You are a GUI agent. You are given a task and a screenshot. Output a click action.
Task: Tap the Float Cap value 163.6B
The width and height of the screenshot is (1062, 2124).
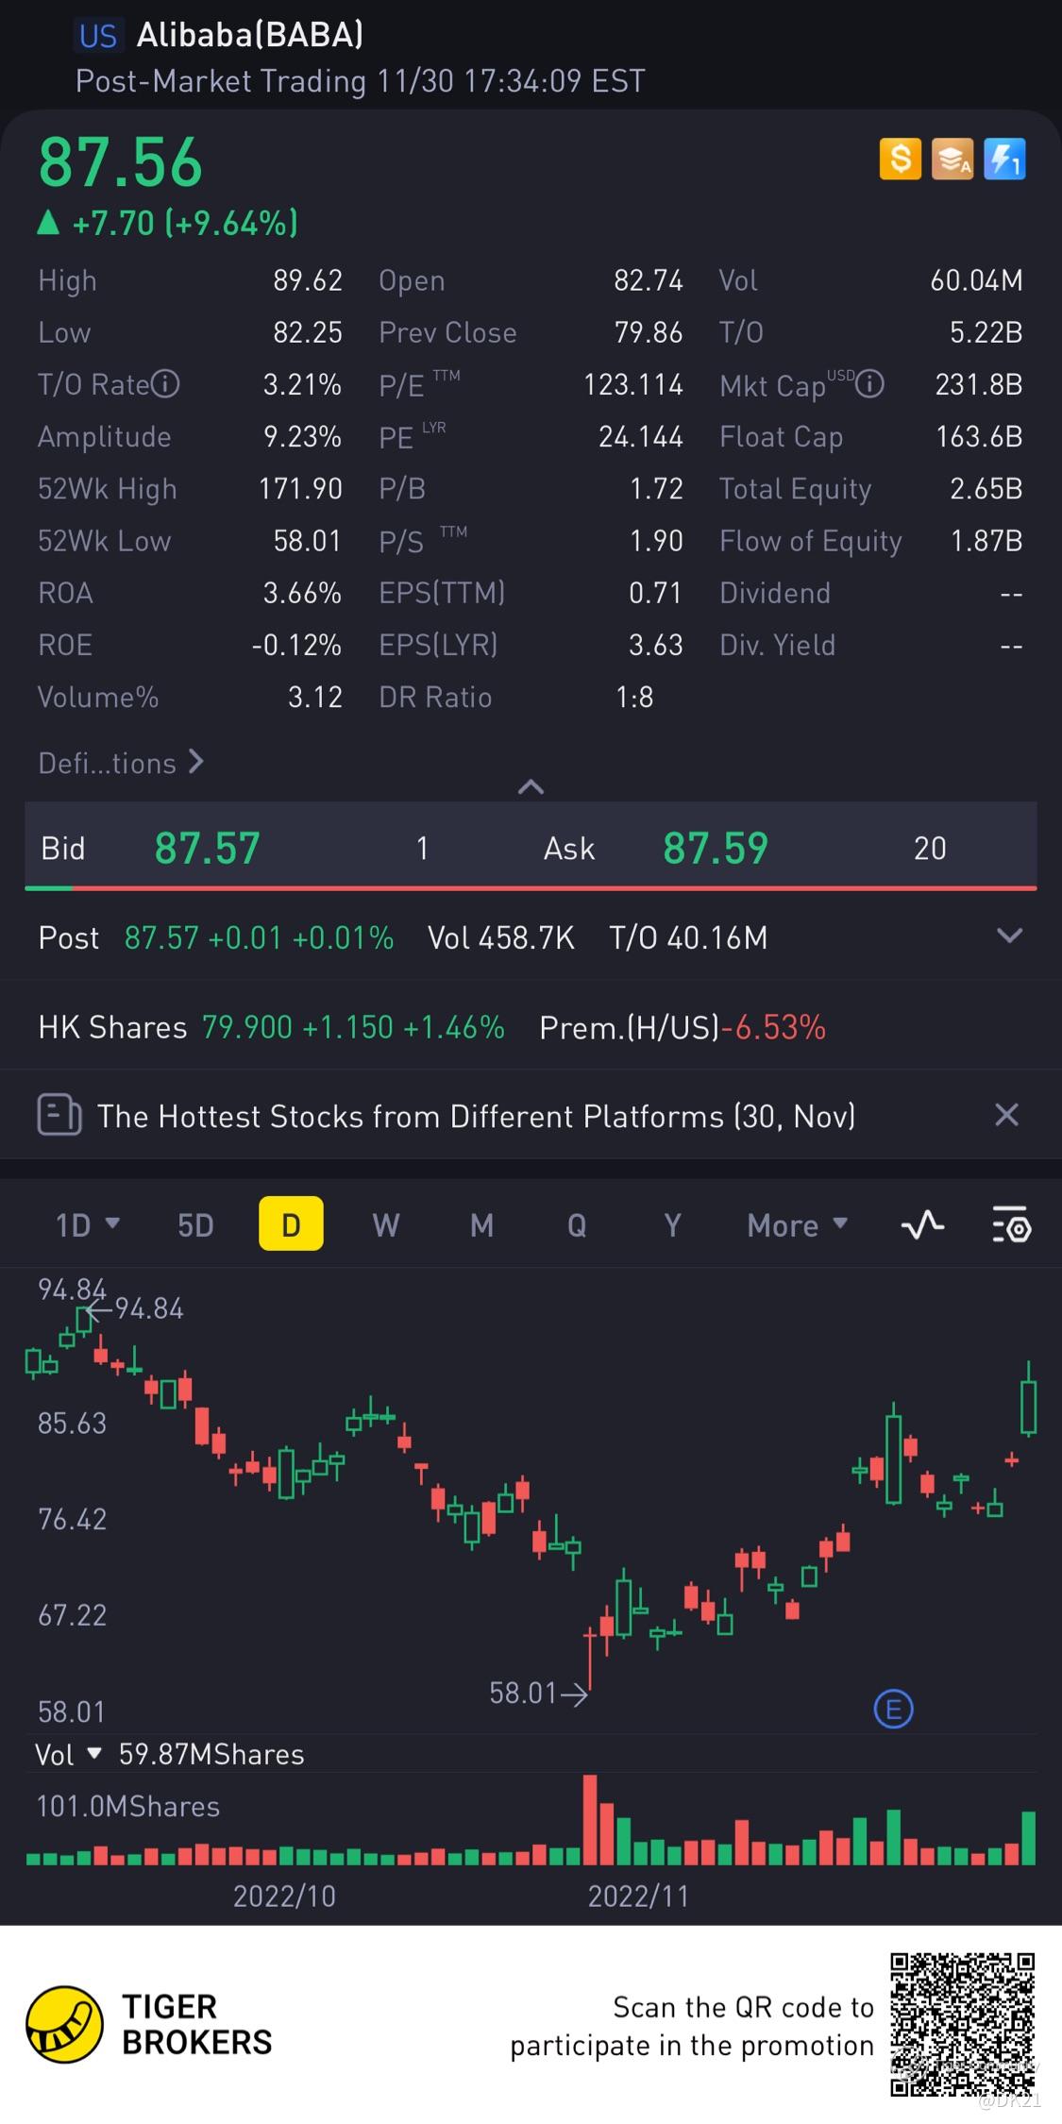(x=979, y=436)
